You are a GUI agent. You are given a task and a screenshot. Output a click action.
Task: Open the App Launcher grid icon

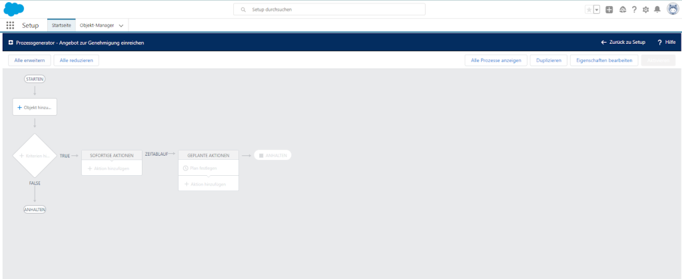point(10,25)
